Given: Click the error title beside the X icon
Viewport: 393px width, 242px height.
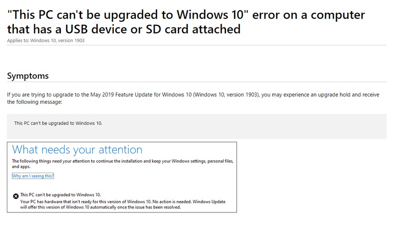Looking at the screenshot, I should [x=60, y=195].
